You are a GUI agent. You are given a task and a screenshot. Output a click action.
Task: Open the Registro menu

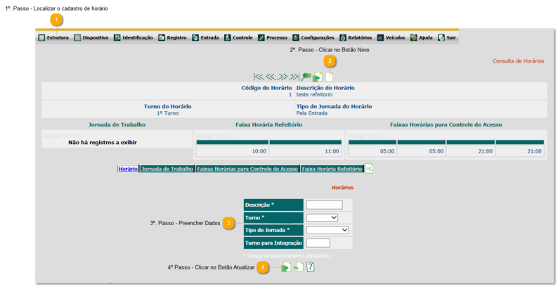click(x=173, y=37)
